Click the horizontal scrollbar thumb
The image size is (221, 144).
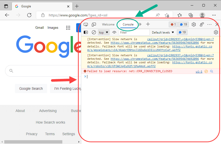[33, 142]
